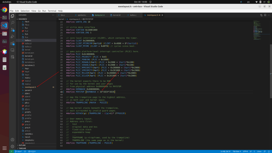Open the Run and Debug view
Viewport: 272px width, 153px height.
(x=12, y=36)
